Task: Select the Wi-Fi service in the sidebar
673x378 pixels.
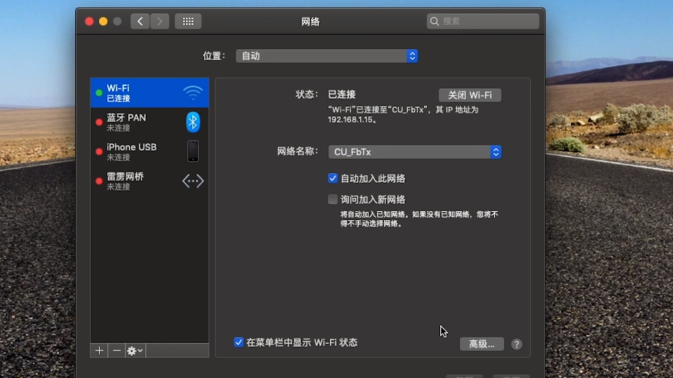Action: point(149,93)
